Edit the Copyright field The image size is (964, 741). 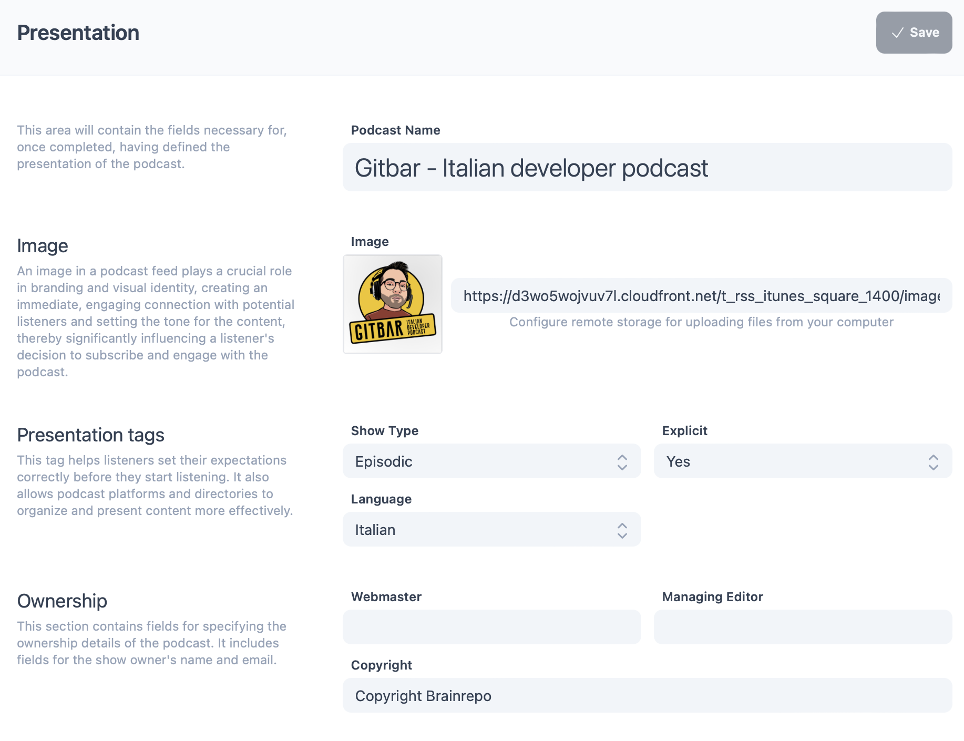click(647, 695)
